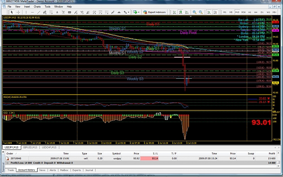Open the Help menu
The width and height of the screenshot is (283, 177).
point(69,7)
